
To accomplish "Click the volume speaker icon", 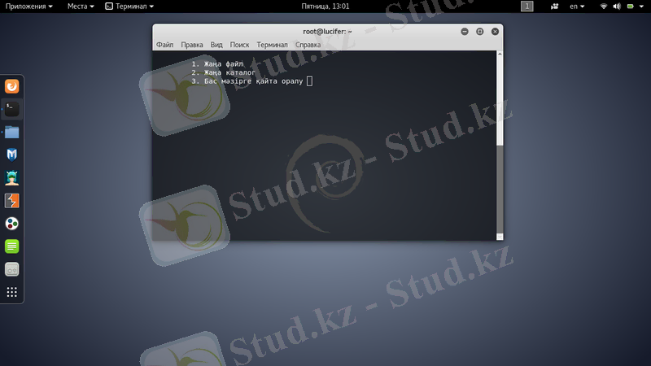I will [617, 7].
